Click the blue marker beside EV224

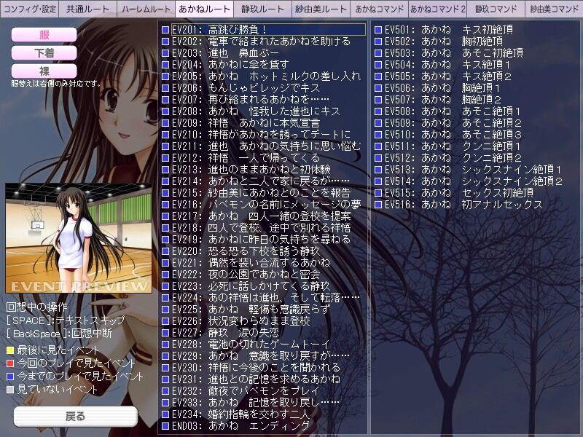pos(165,298)
